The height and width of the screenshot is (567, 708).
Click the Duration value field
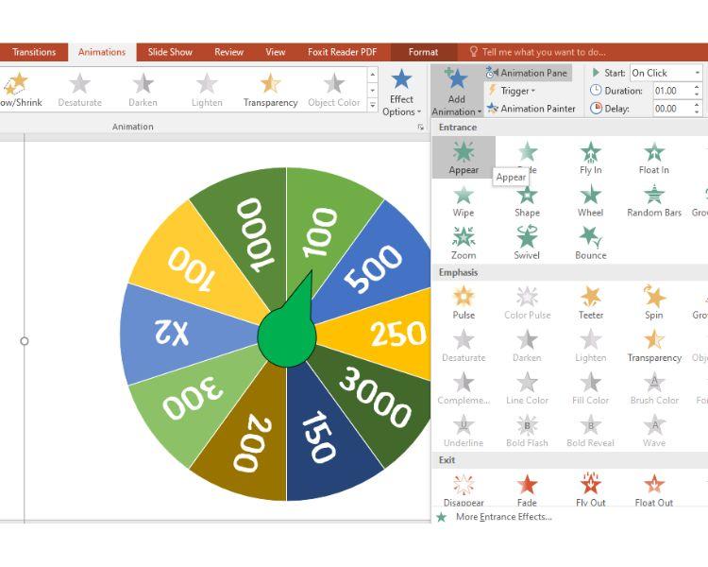[672, 91]
